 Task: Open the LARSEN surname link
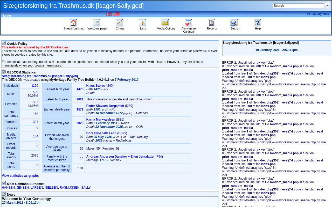pos(37,188)
